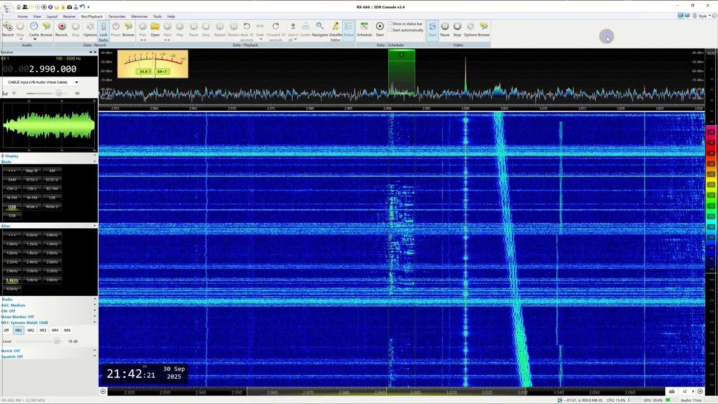Collapse the Mode section
Screen dimensions: 718x404
tap(94, 162)
